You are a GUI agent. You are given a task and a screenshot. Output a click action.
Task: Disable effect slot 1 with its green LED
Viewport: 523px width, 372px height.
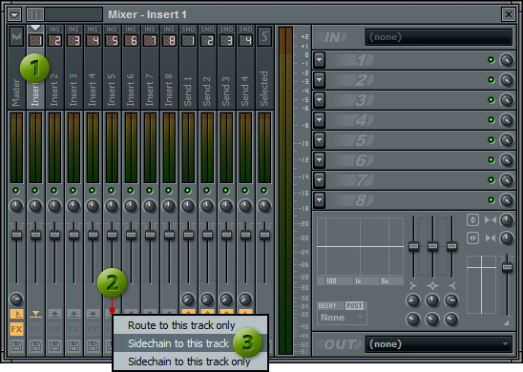(x=491, y=60)
